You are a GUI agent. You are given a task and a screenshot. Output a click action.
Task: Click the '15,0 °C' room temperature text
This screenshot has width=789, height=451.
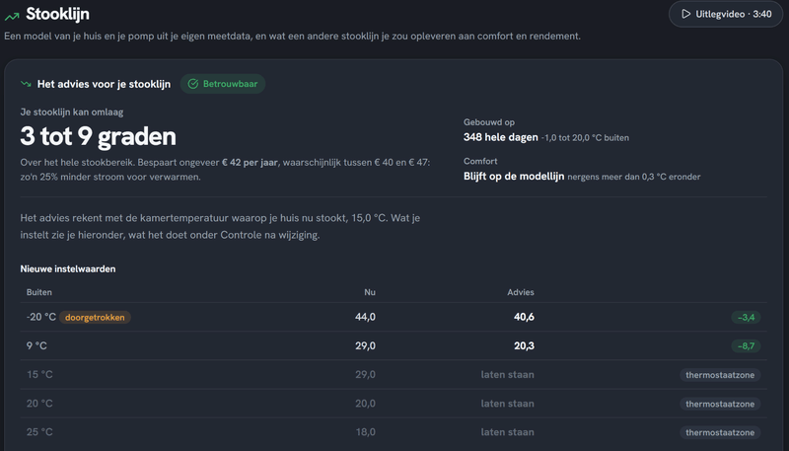pos(368,218)
